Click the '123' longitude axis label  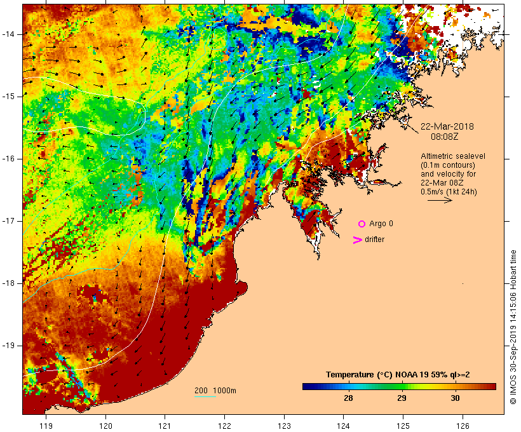point(284,426)
